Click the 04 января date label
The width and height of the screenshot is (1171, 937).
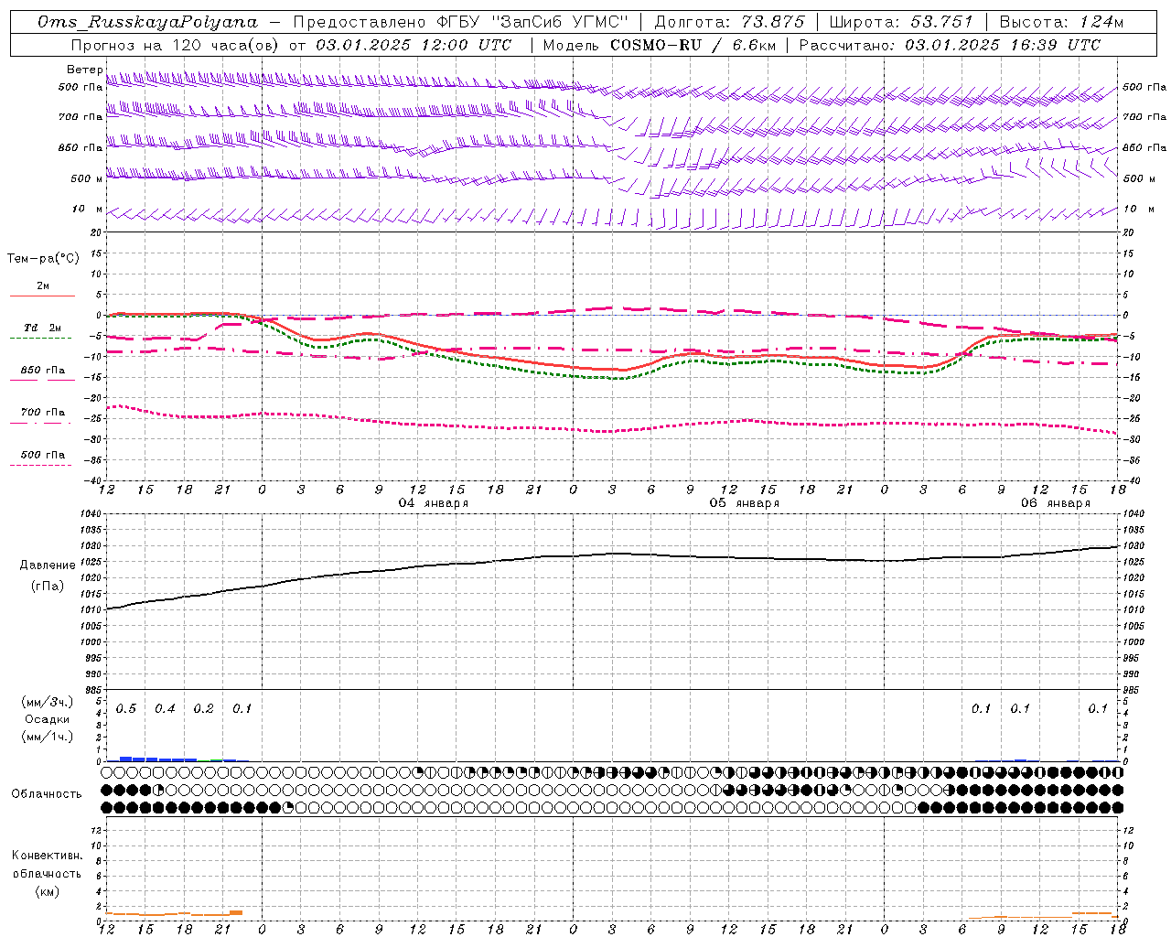(434, 503)
